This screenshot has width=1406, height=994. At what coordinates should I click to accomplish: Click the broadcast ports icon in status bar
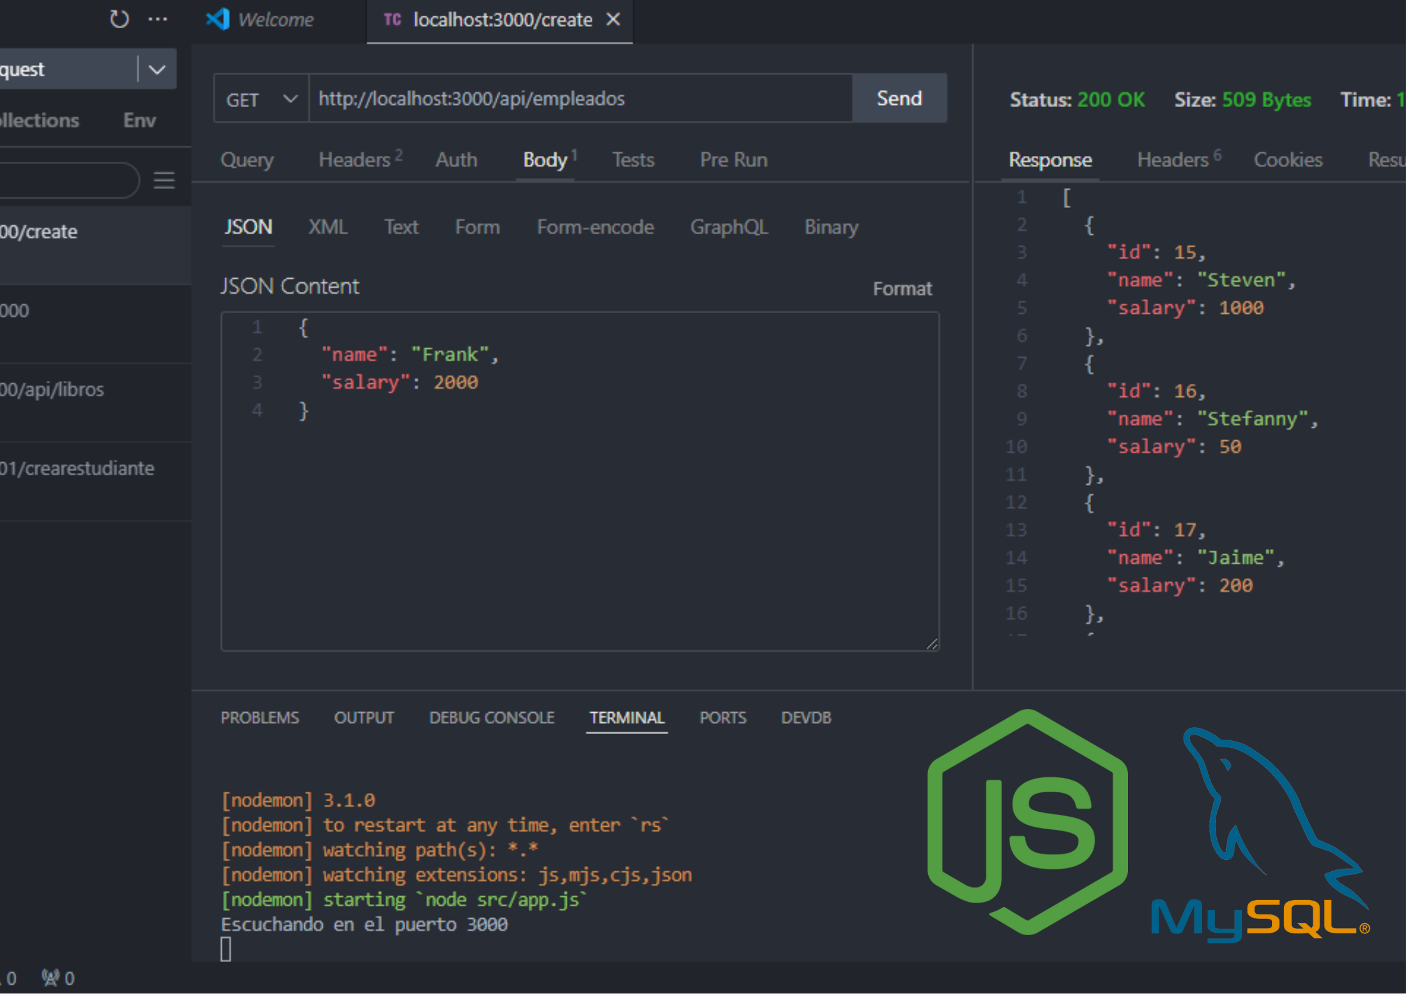[51, 977]
